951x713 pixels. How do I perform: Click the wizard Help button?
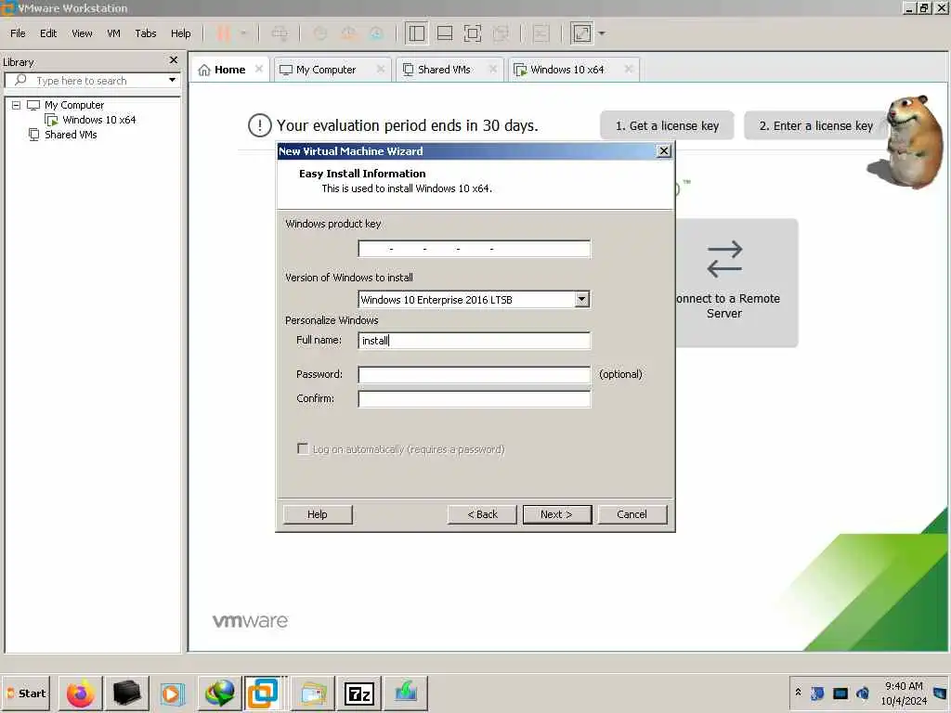[x=318, y=514]
